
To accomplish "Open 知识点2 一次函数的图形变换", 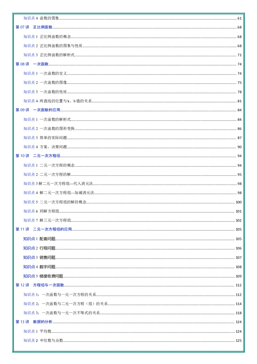I will pyautogui.click(x=132, y=129).
